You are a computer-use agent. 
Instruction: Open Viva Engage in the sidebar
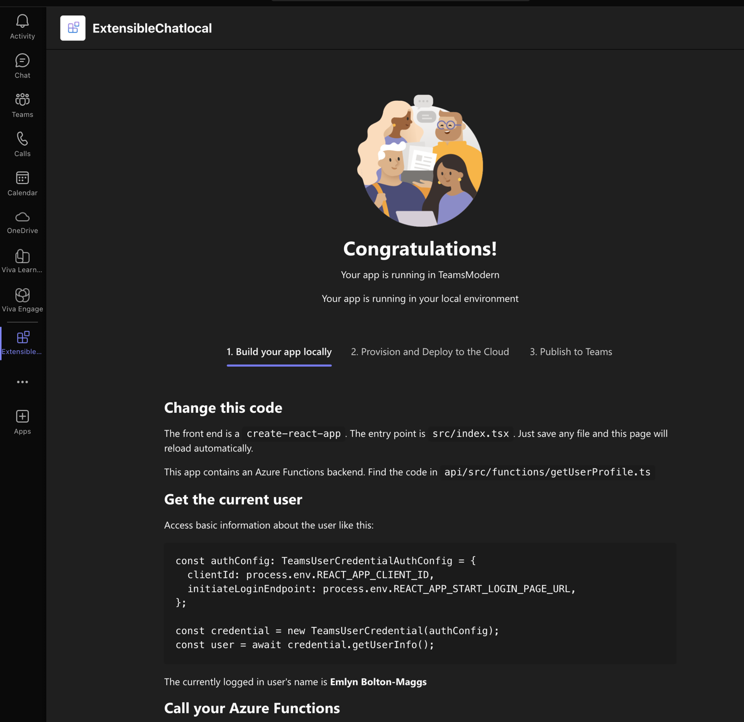pyautogui.click(x=22, y=300)
